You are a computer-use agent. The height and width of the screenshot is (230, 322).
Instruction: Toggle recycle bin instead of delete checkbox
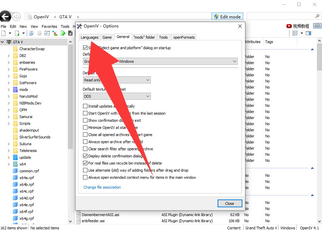85,163
